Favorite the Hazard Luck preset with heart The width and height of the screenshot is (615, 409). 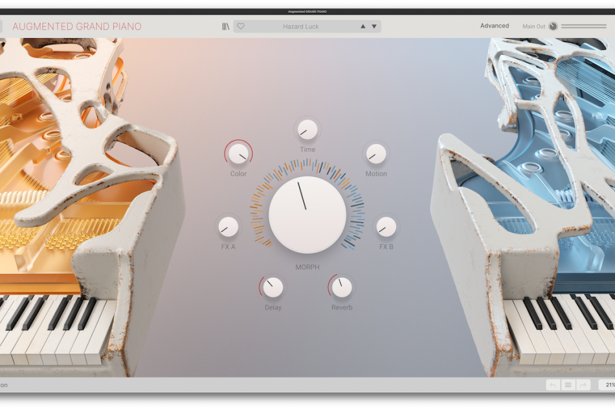click(x=241, y=26)
